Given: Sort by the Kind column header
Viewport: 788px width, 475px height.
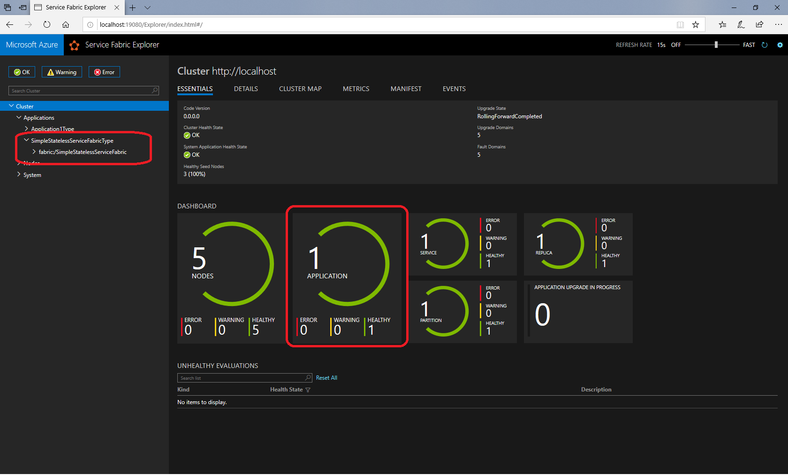Looking at the screenshot, I should point(183,390).
